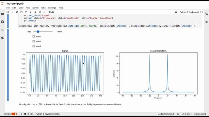The image size is (209, 117).
Task: Switch kernel via Python 3 (ipykernel) label
Action: 189,12
